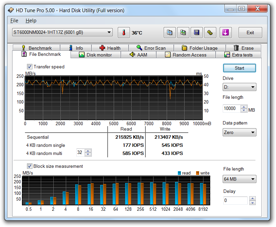Open the Erase tab
The width and height of the screenshot is (276, 227).
click(x=243, y=48)
